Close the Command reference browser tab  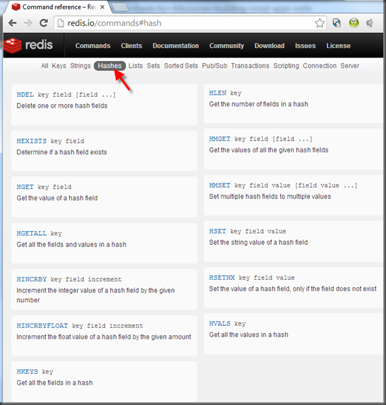[x=102, y=7]
